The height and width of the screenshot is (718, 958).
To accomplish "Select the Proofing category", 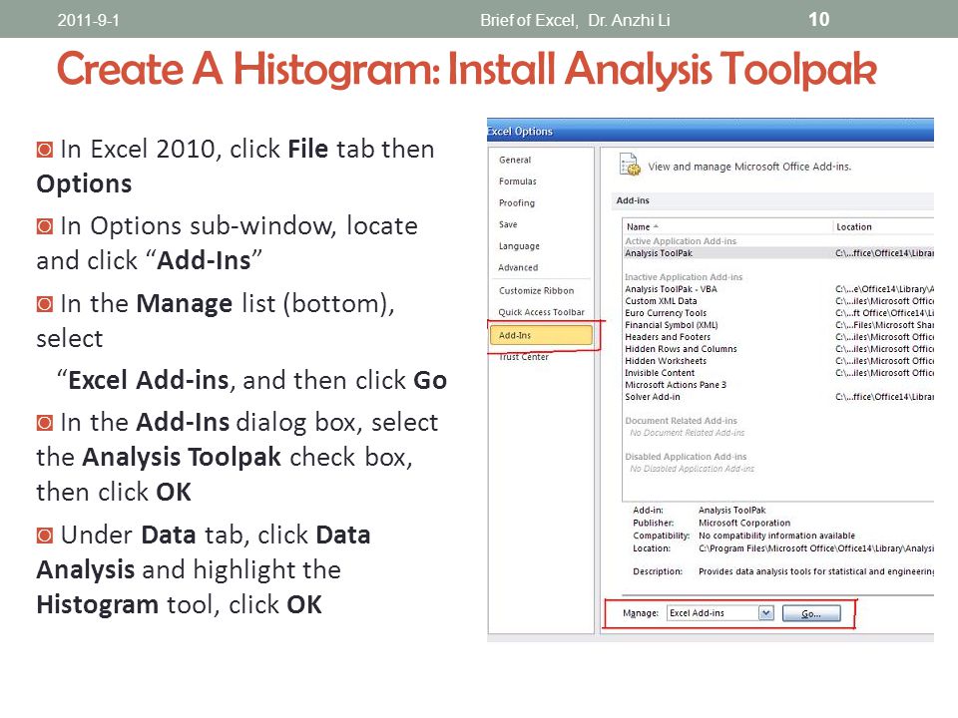I will [516, 202].
